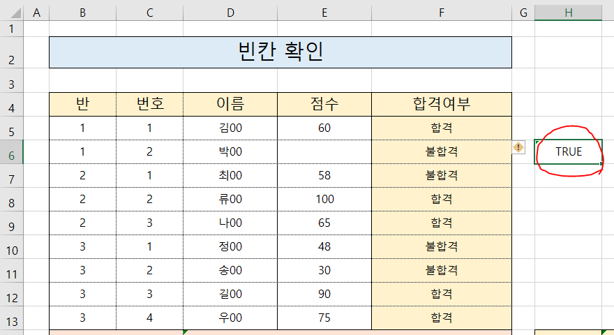Select the empty score cell for 박00
This screenshot has height=335, width=614.
(324, 151)
